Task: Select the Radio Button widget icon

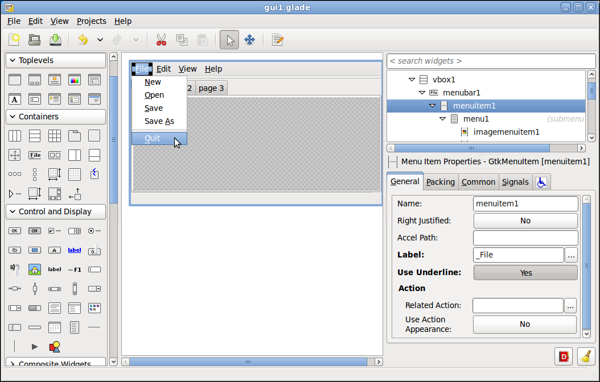Action: point(94,231)
